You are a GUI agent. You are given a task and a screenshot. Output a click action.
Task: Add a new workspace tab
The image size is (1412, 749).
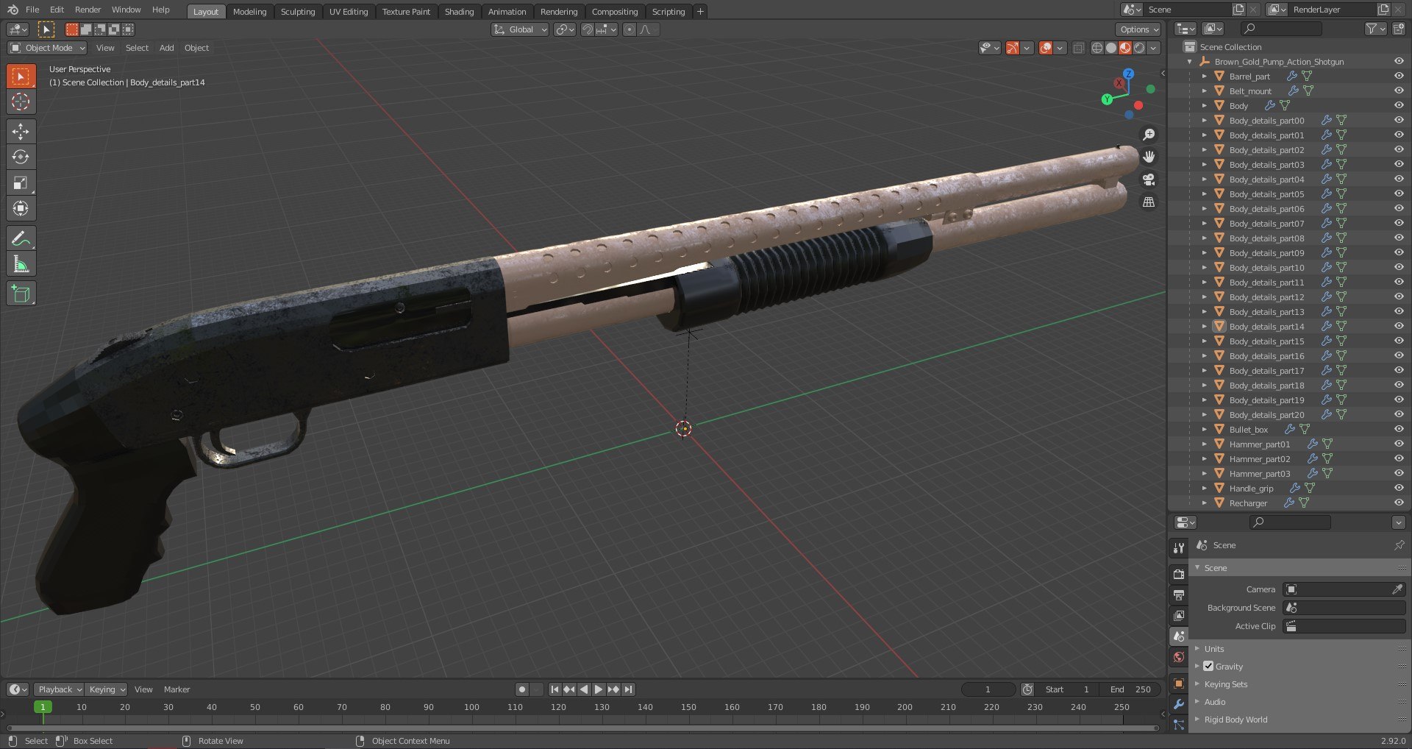[700, 11]
